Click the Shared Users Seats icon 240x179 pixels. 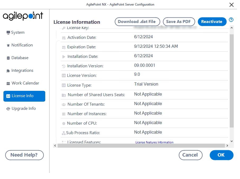pos(64,95)
